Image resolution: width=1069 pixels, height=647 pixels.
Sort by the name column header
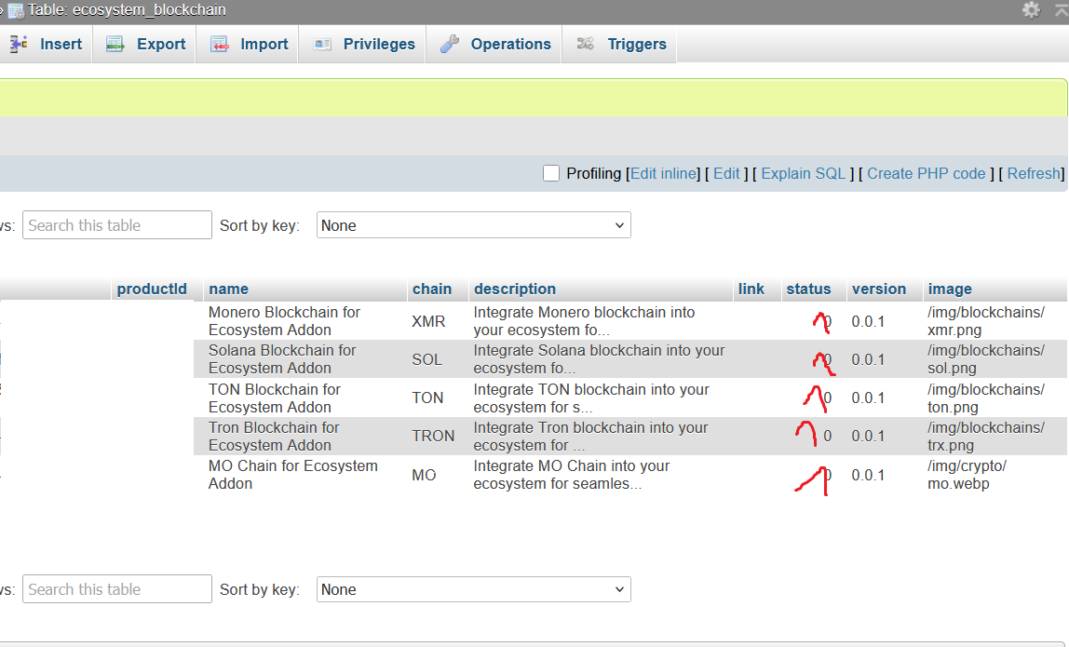pos(228,289)
